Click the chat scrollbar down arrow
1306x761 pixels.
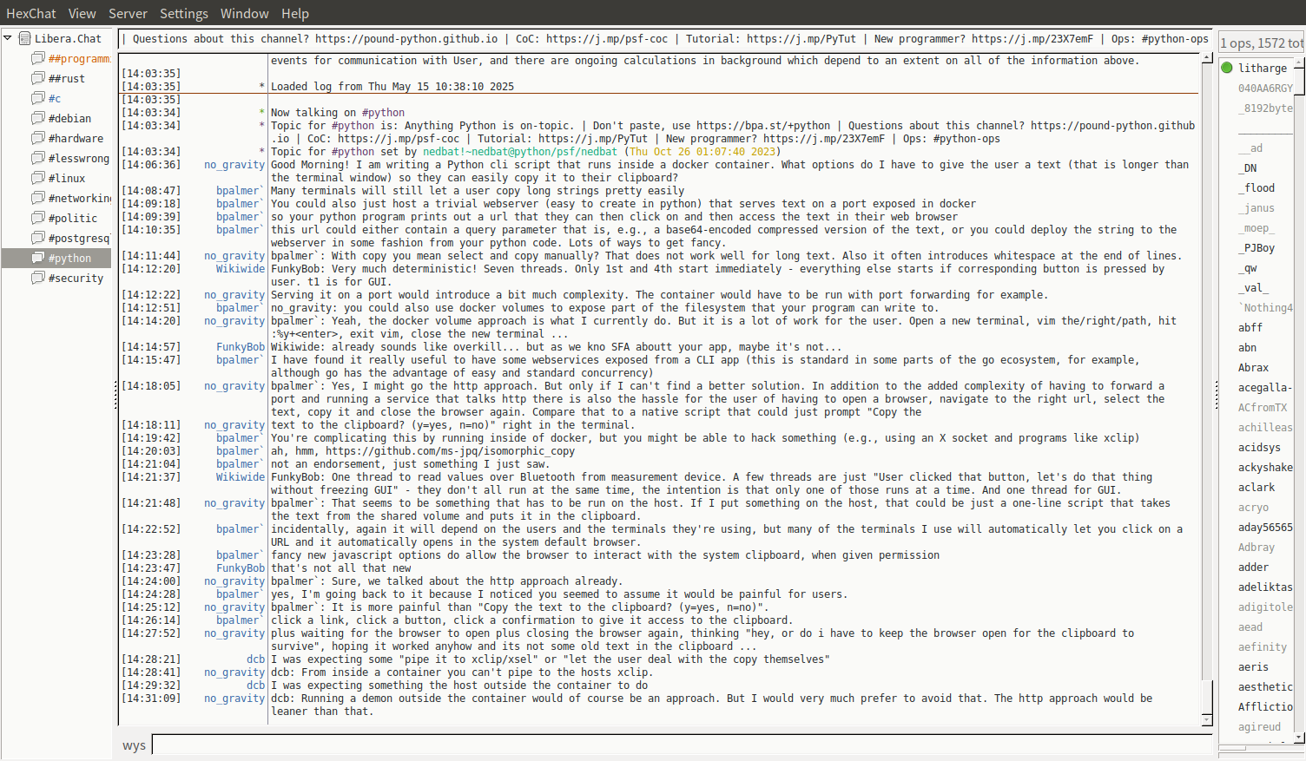click(x=1207, y=720)
